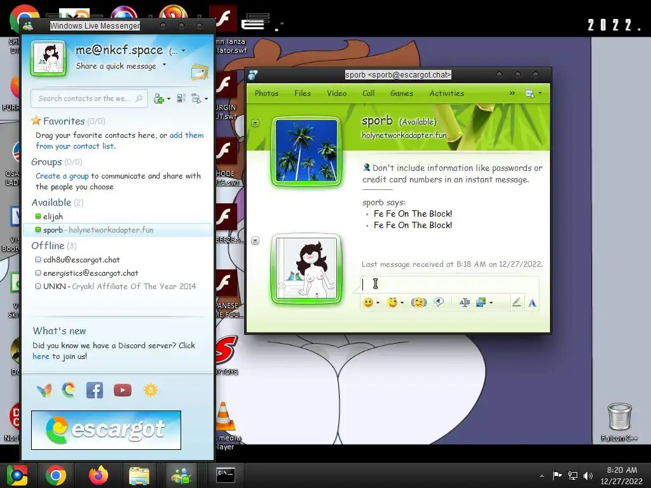Collapse the Available group header
Screen dimensions: 651x488
pyautogui.click(x=57, y=203)
